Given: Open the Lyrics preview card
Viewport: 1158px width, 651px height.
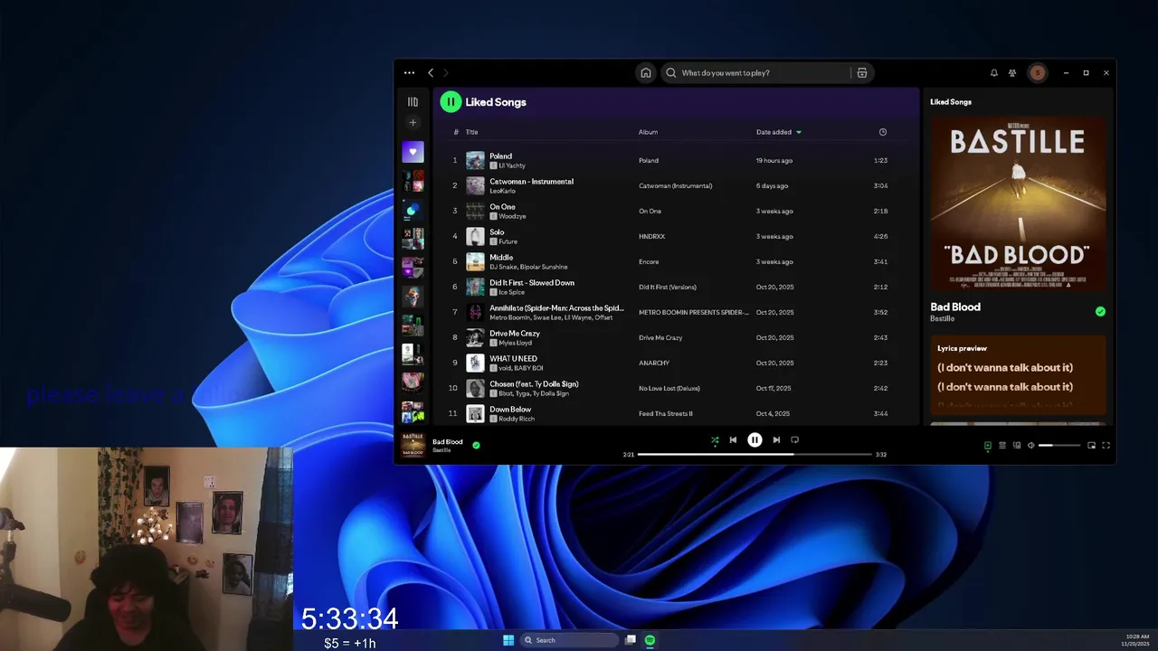Looking at the screenshot, I should pos(1018,377).
